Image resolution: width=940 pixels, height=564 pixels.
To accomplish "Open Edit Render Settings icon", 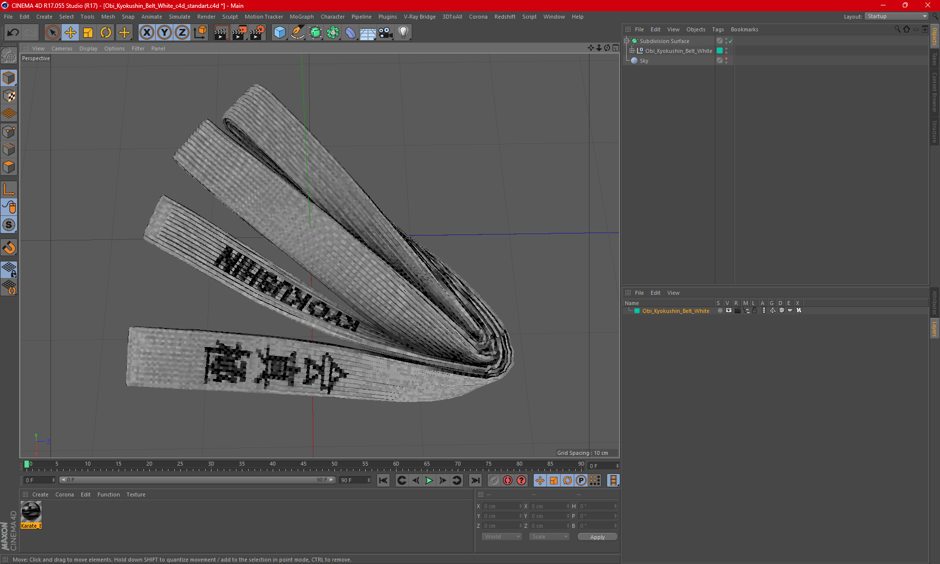I will pyautogui.click(x=258, y=33).
